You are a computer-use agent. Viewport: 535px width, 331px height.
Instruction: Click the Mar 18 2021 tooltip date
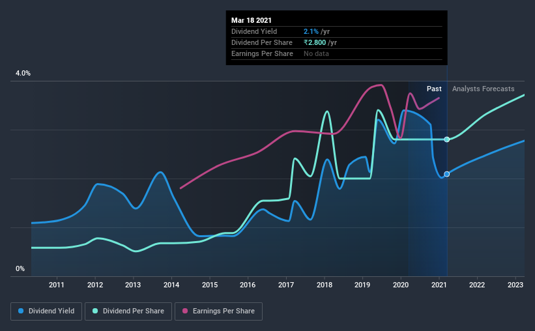(251, 20)
